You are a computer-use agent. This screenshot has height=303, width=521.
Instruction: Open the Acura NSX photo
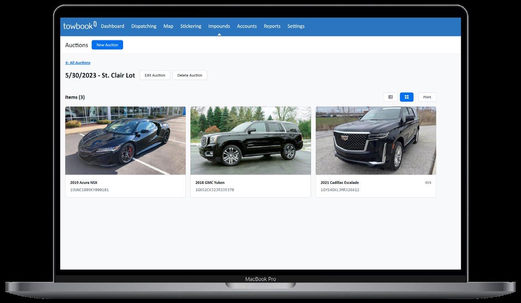pyautogui.click(x=125, y=141)
